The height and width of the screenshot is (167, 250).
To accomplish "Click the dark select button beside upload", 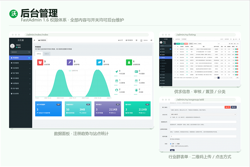I will coord(234,107).
